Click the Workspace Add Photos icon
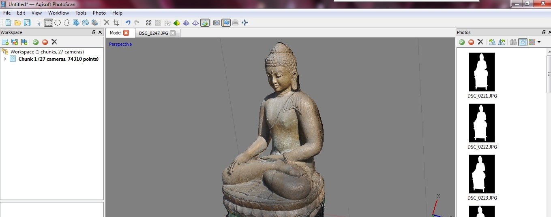This screenshot has height=217, width=551. click(x=15, y=42)
